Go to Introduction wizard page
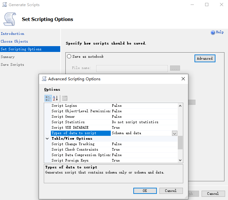Screen dimensions: 228x200 coord(13,34)
